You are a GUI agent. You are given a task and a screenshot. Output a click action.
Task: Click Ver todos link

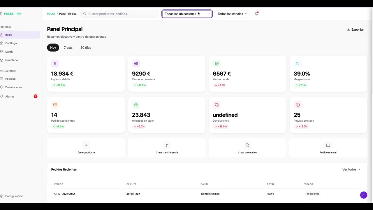click(351, 169)
